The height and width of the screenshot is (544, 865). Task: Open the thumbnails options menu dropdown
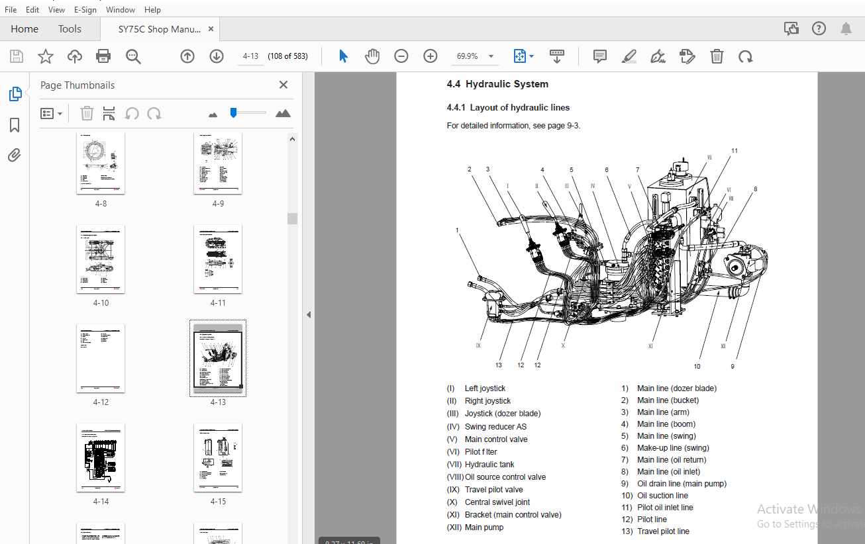pyautogui.click(x=52, y=114)
